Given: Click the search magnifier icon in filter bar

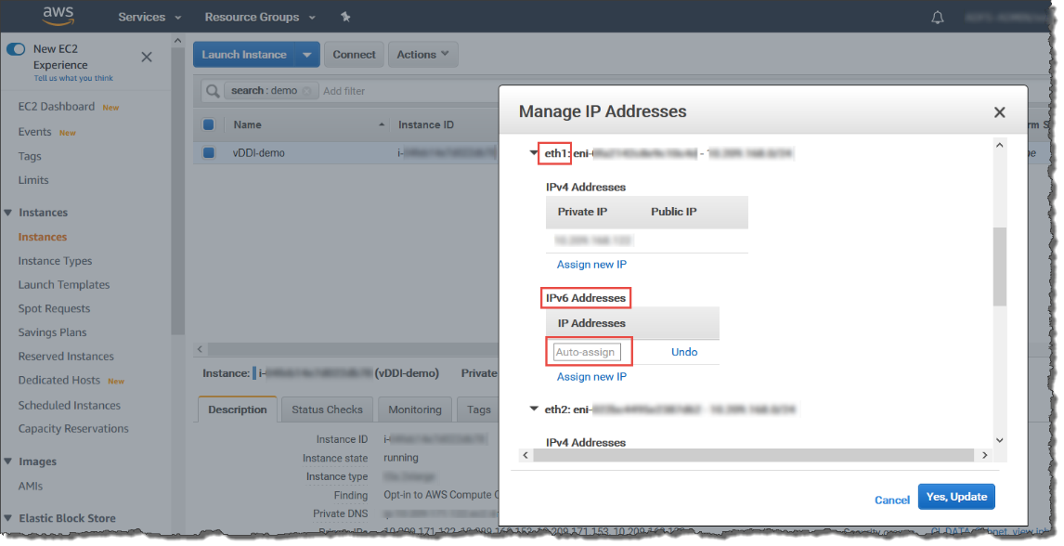Looking at the screenshot, I should (214, 91).
